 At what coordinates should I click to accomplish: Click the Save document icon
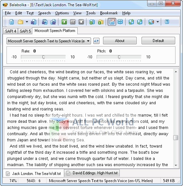tap(34, 22)
